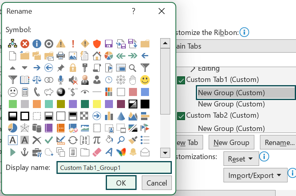
Task: Select the house home symbol
Action: pos(97,56)
